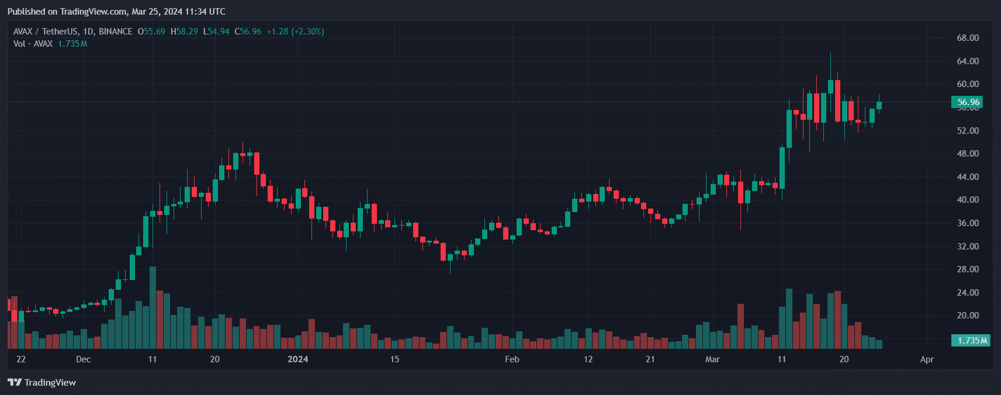Screen dimensions: 1001x395
Task: Click the tallest green volume bar in December
Action: 153,310
